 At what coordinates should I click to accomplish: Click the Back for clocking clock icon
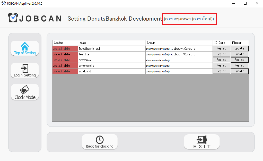tap(100, 140)
